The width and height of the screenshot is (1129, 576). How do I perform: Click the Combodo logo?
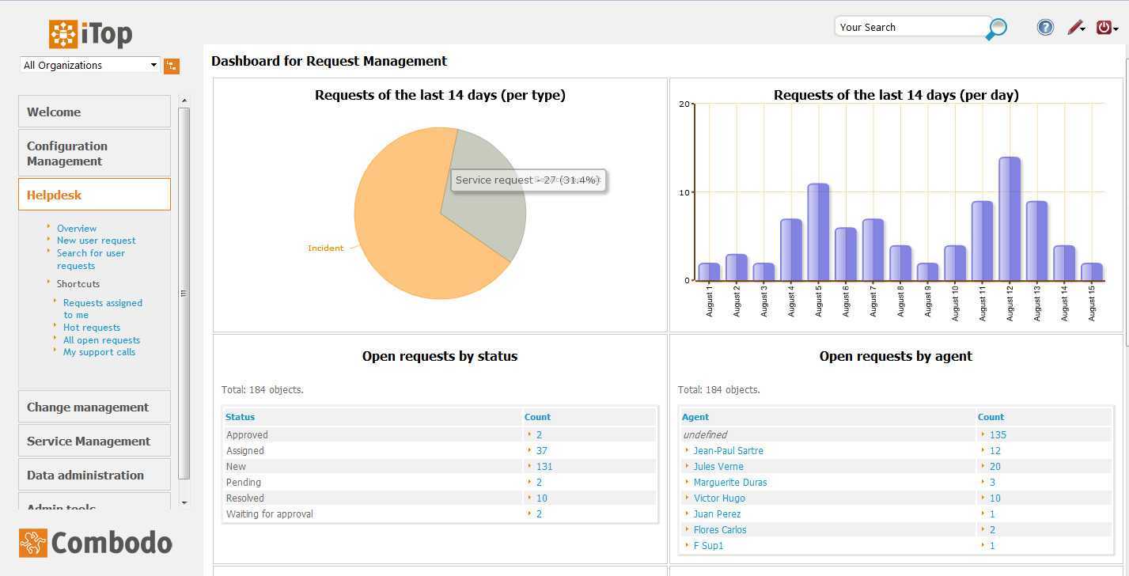(x=96, y=543)
